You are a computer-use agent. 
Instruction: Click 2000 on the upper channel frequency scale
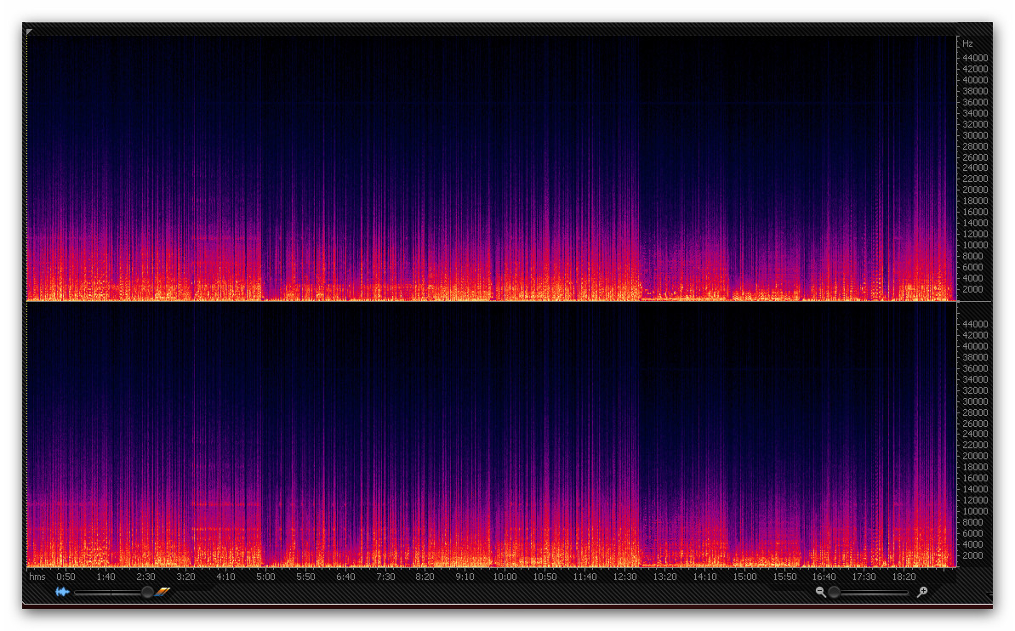(x=972, y=289)
